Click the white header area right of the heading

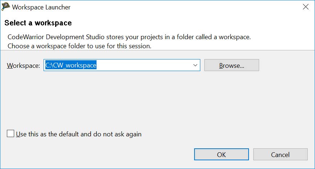(200, 23)
